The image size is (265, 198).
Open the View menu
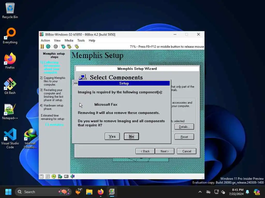[x=57, y=40]
